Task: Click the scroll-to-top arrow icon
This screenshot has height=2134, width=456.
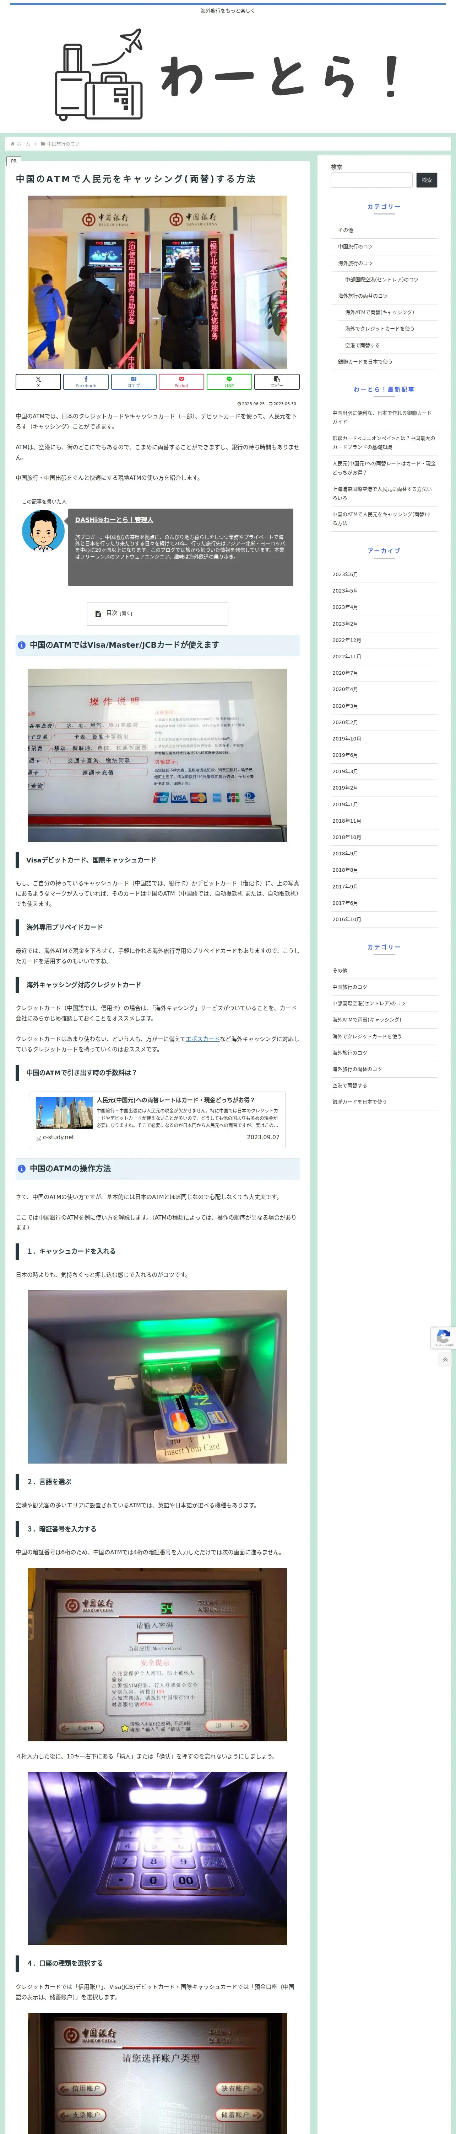Action: coord(445,1359)
